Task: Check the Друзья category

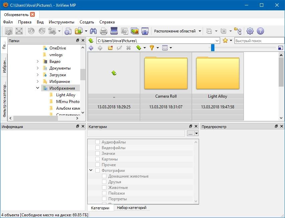Action: pyautogui.click(x=104, y=182)
